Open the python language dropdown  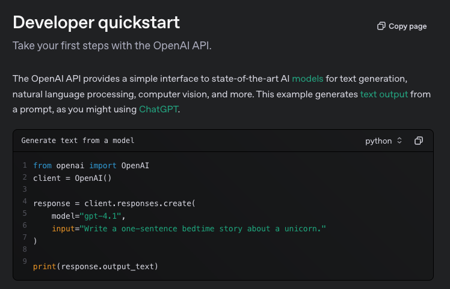[383, 141]
